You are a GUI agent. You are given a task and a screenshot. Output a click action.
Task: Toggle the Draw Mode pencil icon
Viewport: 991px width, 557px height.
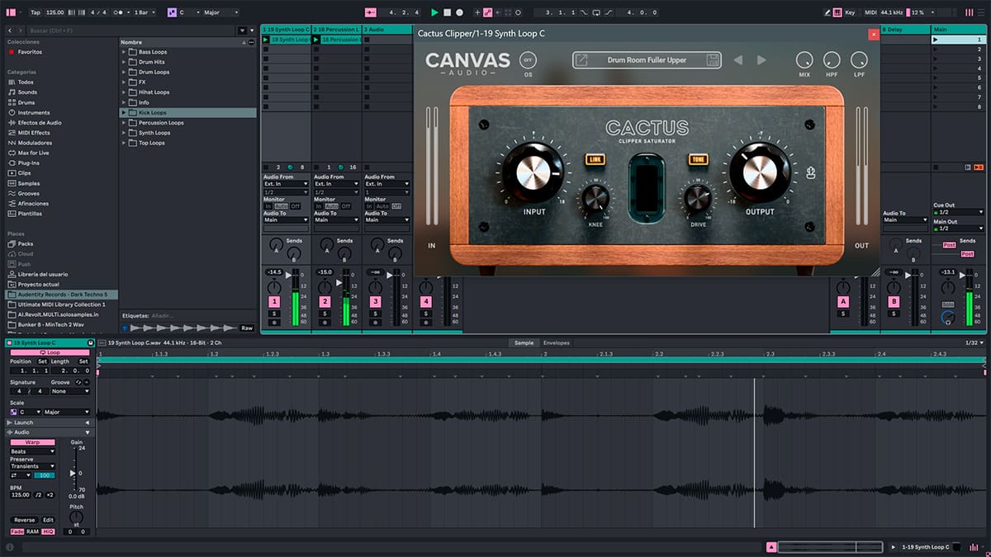pos(828,12)
